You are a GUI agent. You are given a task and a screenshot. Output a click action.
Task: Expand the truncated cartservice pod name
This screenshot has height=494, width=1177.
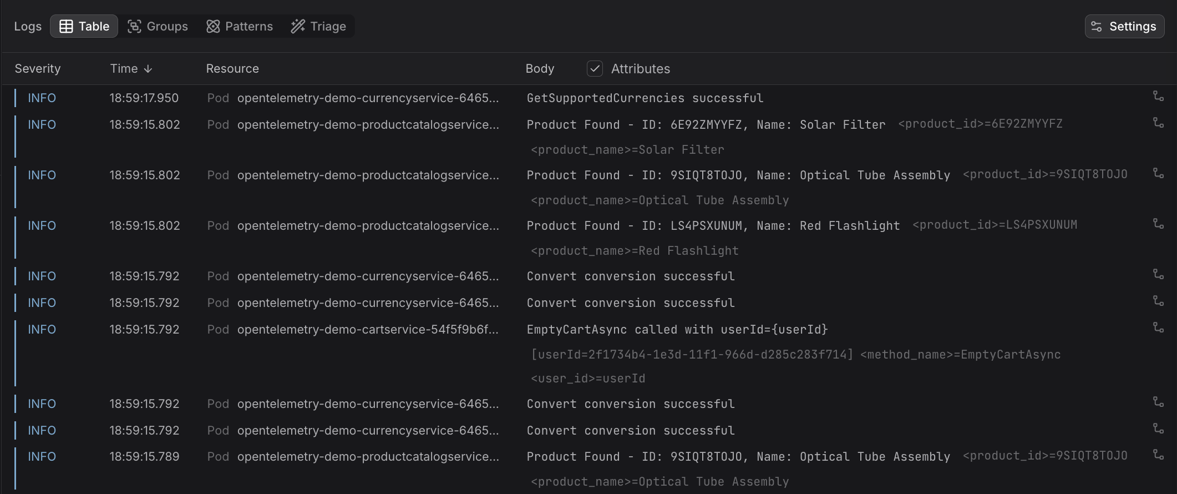368,329
